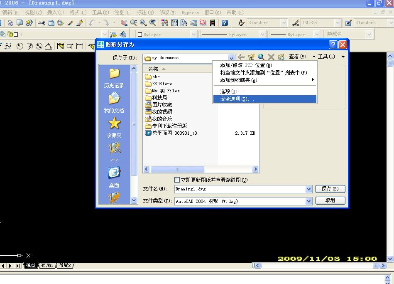Open the ISO-25 dimension style dropdown
This screenshot has width=394, height=284.
pos(338,23)
